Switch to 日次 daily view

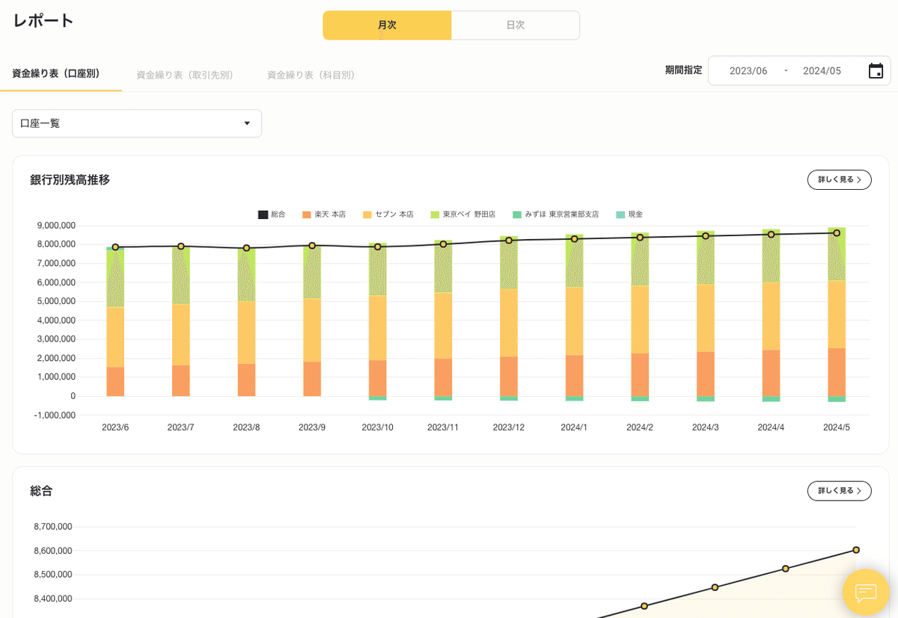click(x=516, y=25)
